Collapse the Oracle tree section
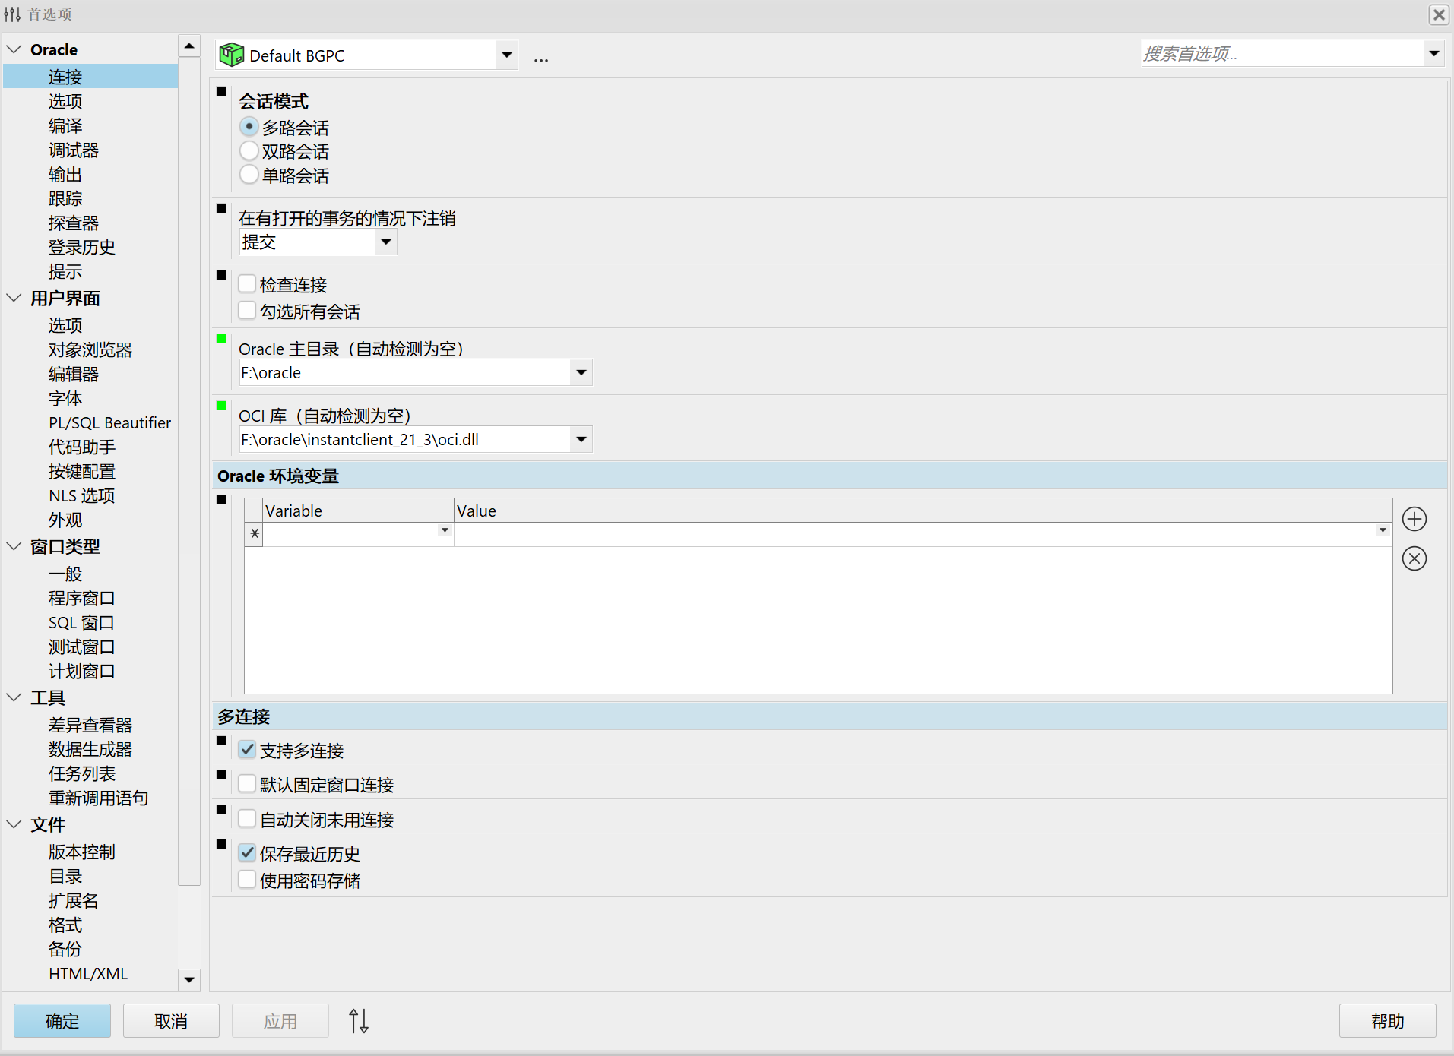The height and width of the screenshot is (1056, 1454). click(14, 49)
